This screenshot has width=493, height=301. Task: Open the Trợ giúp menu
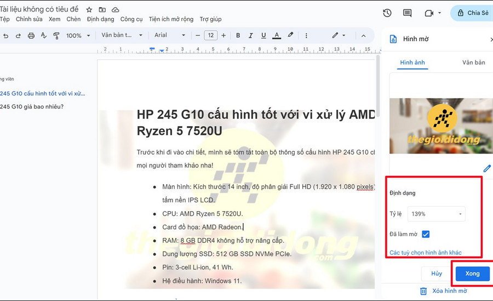(210, 19)
